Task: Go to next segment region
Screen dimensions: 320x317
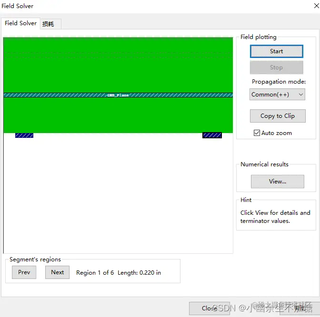Action: 57,272
